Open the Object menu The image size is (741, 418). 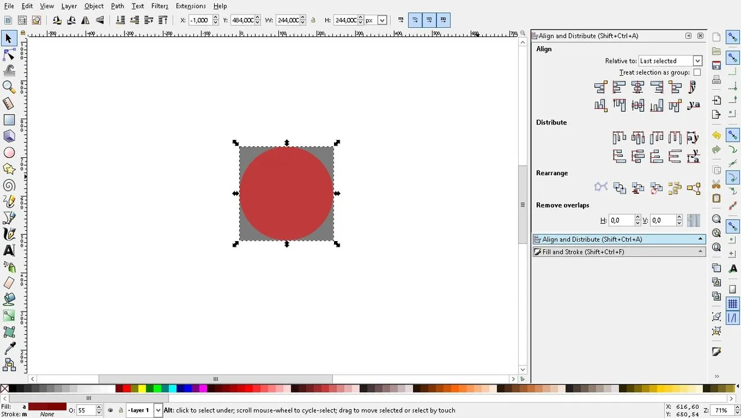click(94, 6)
